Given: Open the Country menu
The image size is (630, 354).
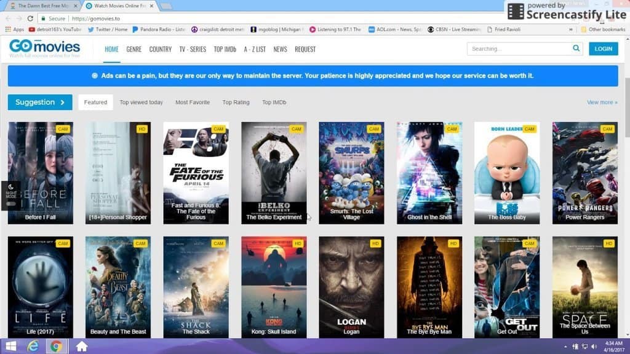Looking at the screenshot, I should [161, 49].
